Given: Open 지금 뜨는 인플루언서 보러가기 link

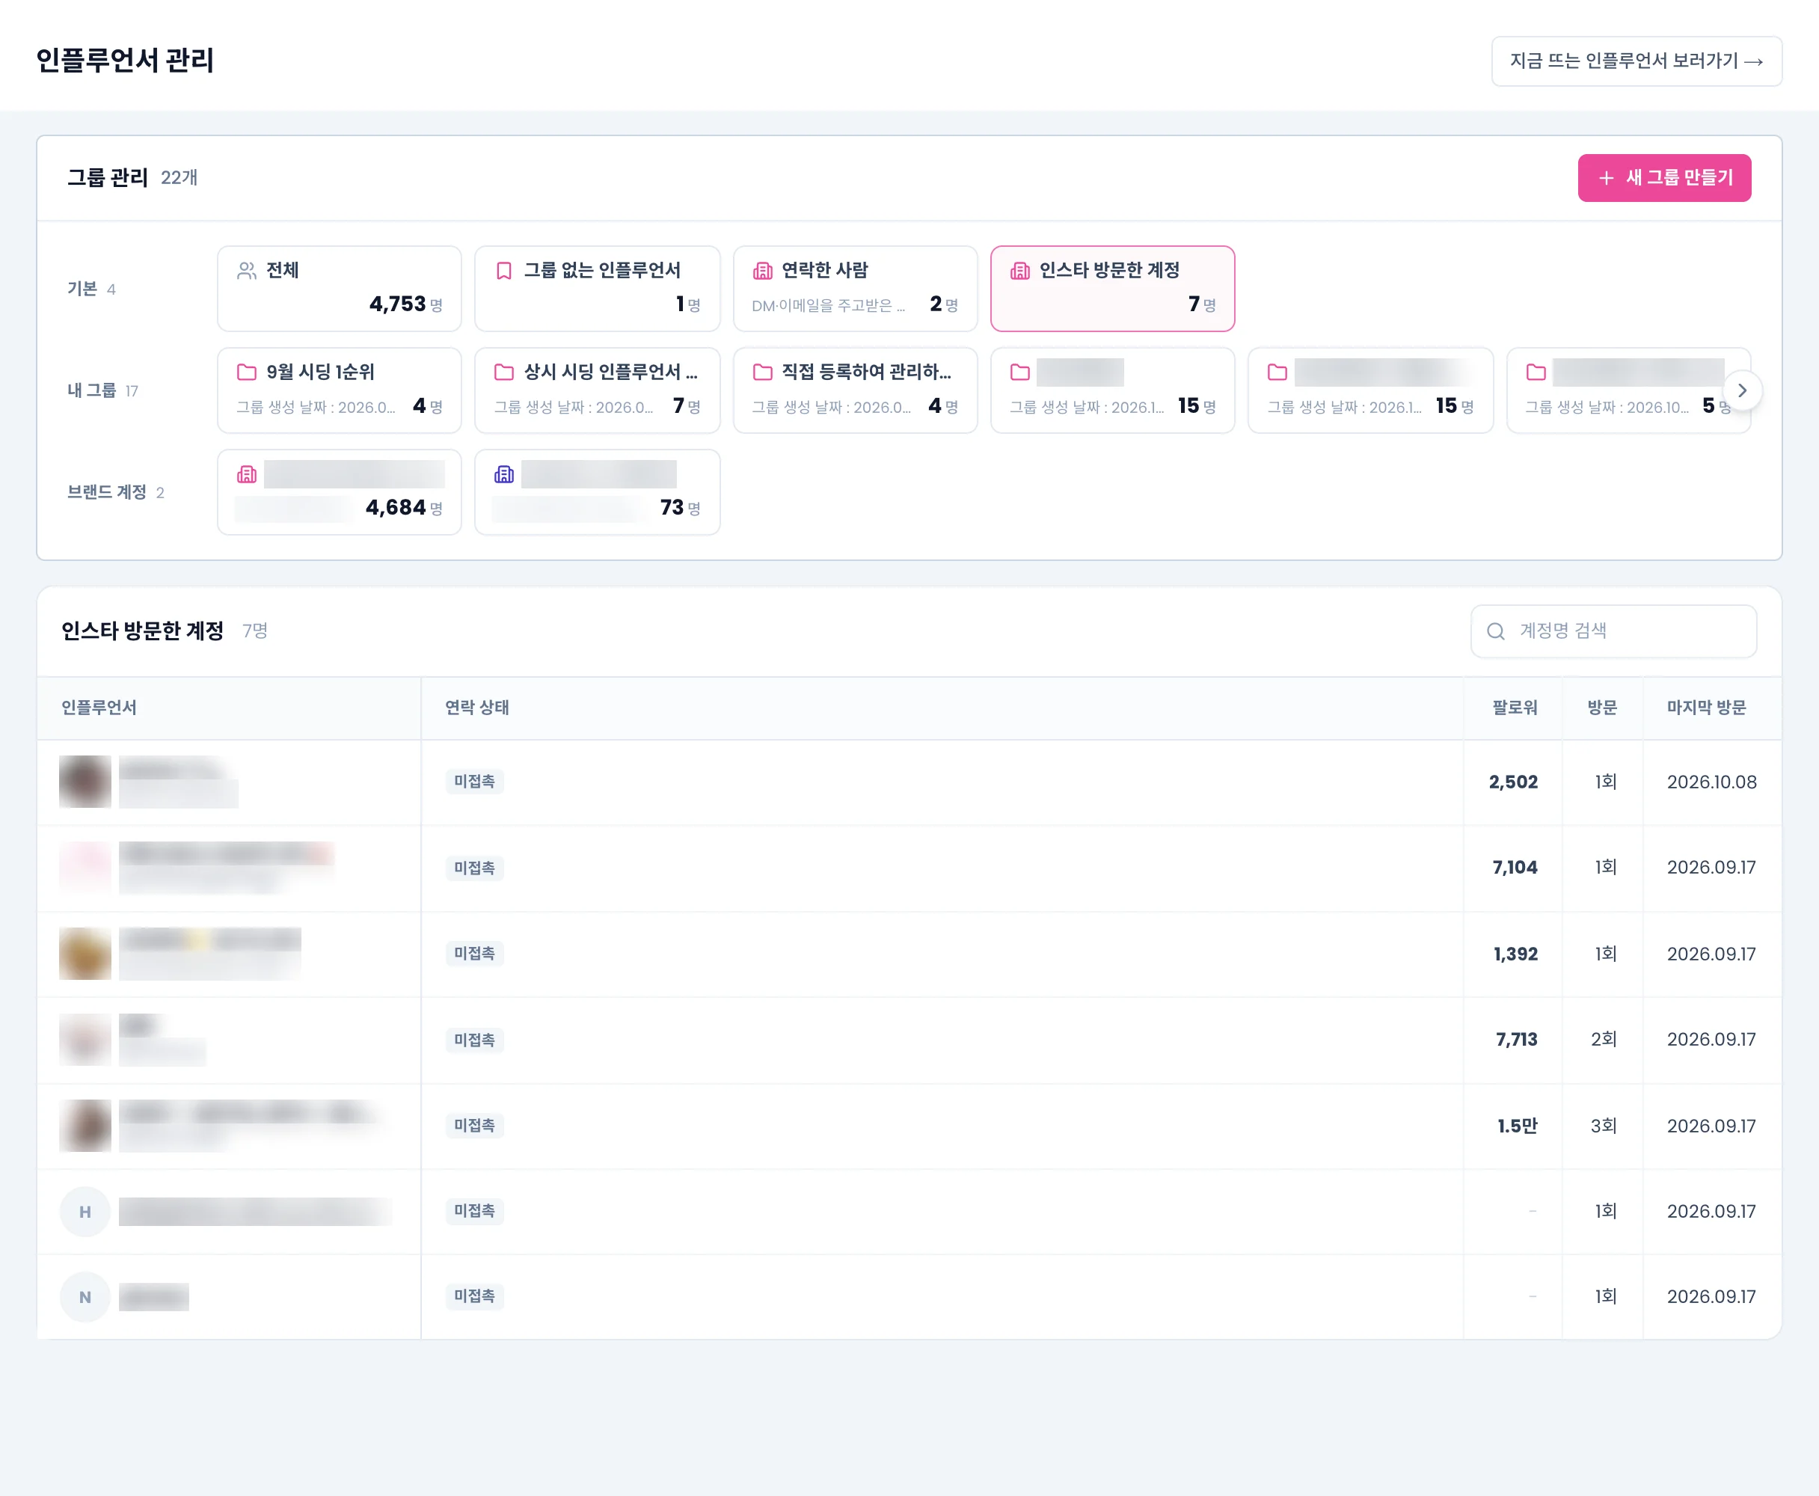Looking at the screenshot, I should (1637, 61).
